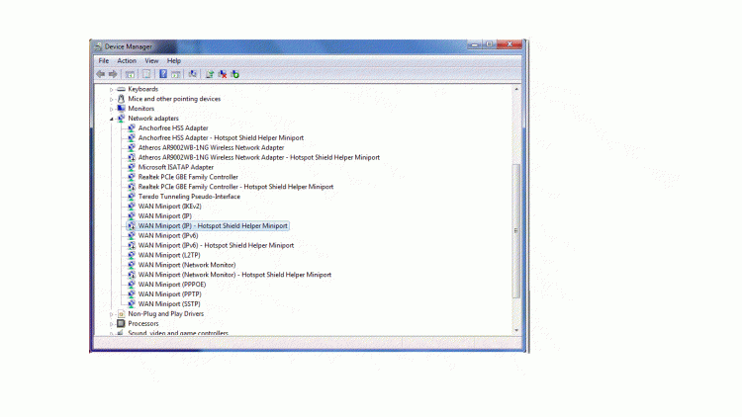Click the mouse icon beside Mice devices
The width and height of the screenshot is (742, 417).
[x=121, y=99]
